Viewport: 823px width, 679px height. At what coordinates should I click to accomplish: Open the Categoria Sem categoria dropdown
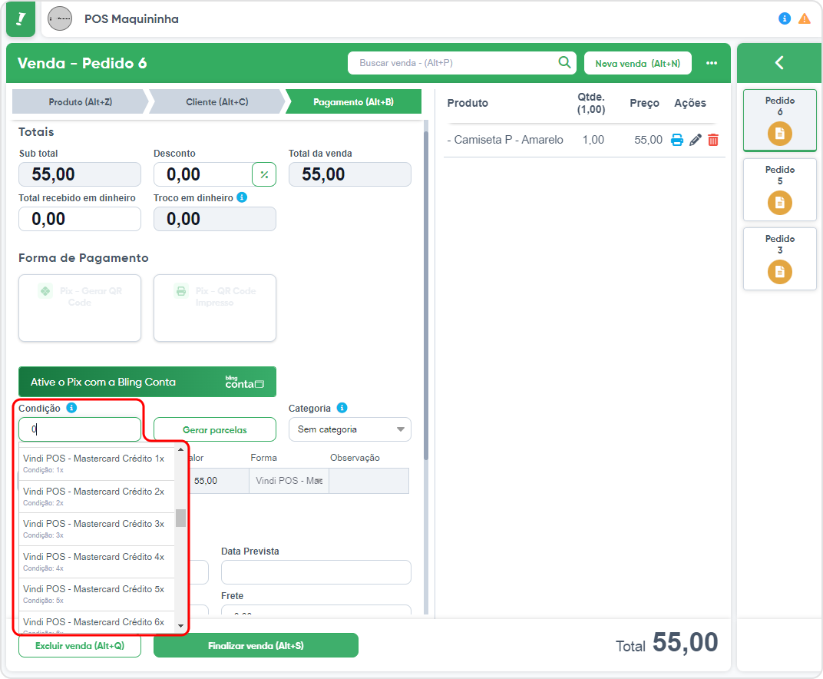point(350,429)
